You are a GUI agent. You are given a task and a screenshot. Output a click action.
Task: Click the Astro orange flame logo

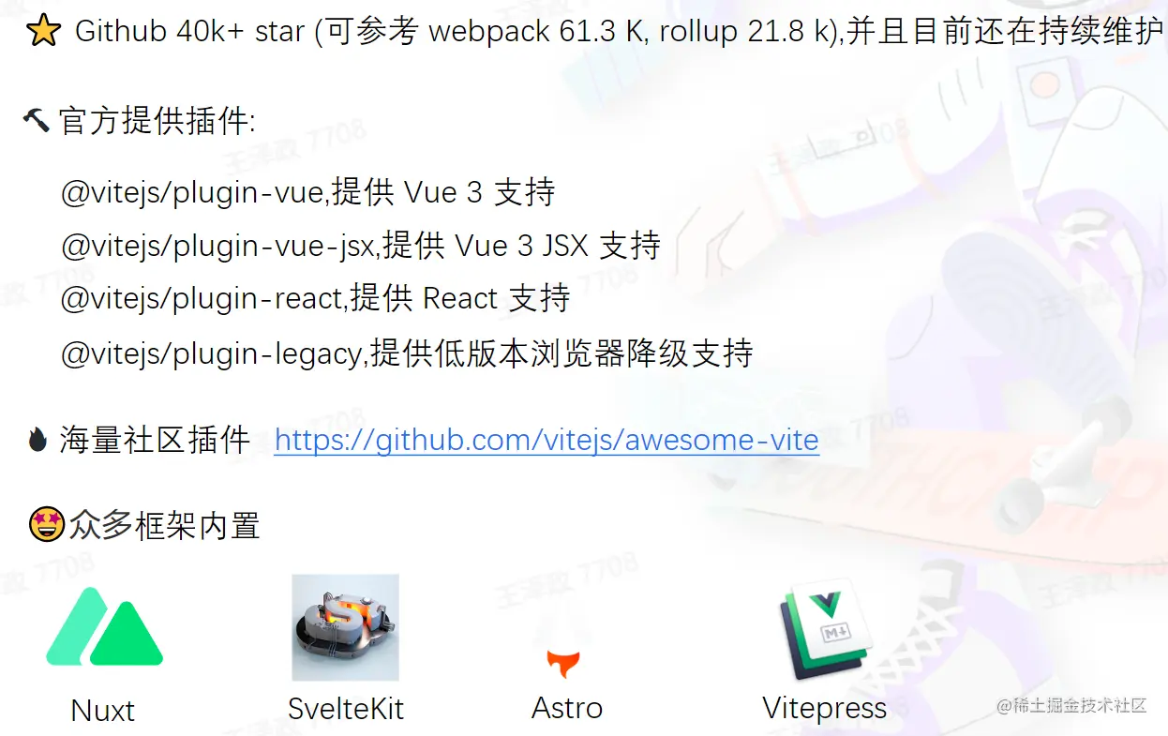(x=563, y=662)
